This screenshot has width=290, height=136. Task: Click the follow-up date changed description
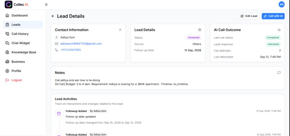tap(104, 123)
